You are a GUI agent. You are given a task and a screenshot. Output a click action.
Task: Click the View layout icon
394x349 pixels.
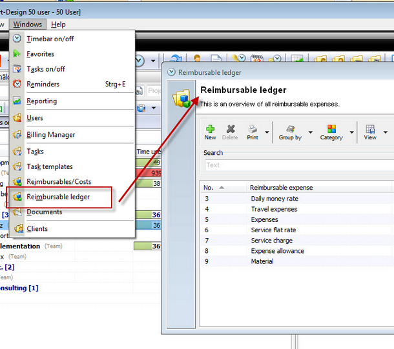[370, 129]
